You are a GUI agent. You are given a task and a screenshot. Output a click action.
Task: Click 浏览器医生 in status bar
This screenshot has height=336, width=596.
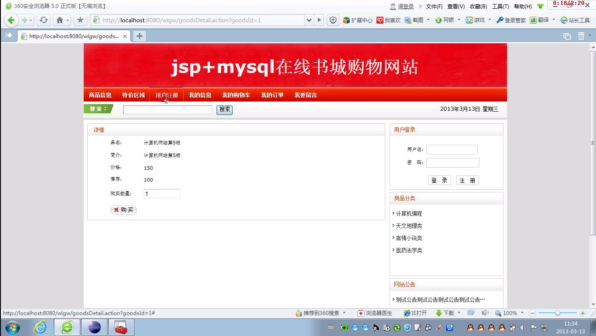click(x=375, y=313)
